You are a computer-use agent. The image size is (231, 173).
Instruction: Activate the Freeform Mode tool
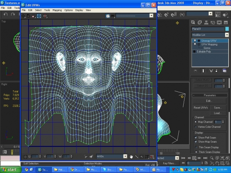(x=39, y=16)
